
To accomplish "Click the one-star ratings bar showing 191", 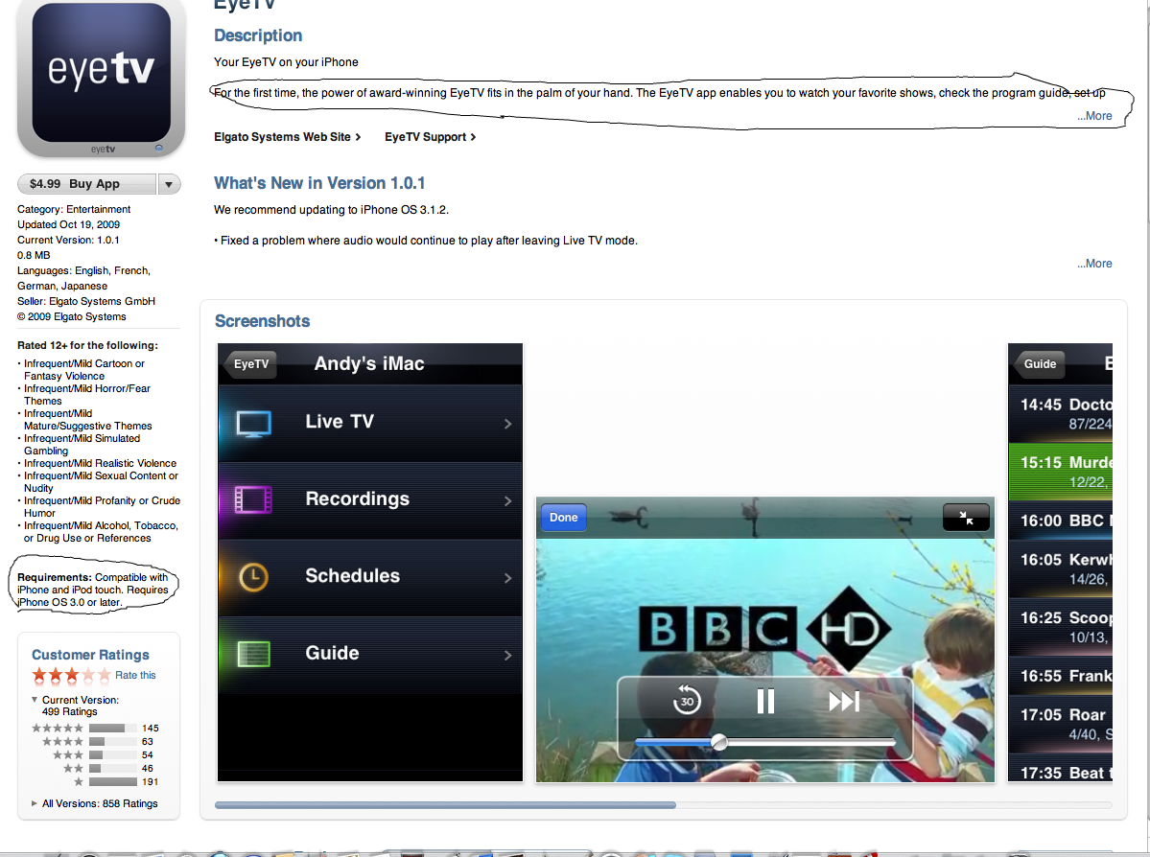I will tap(113, 781).
